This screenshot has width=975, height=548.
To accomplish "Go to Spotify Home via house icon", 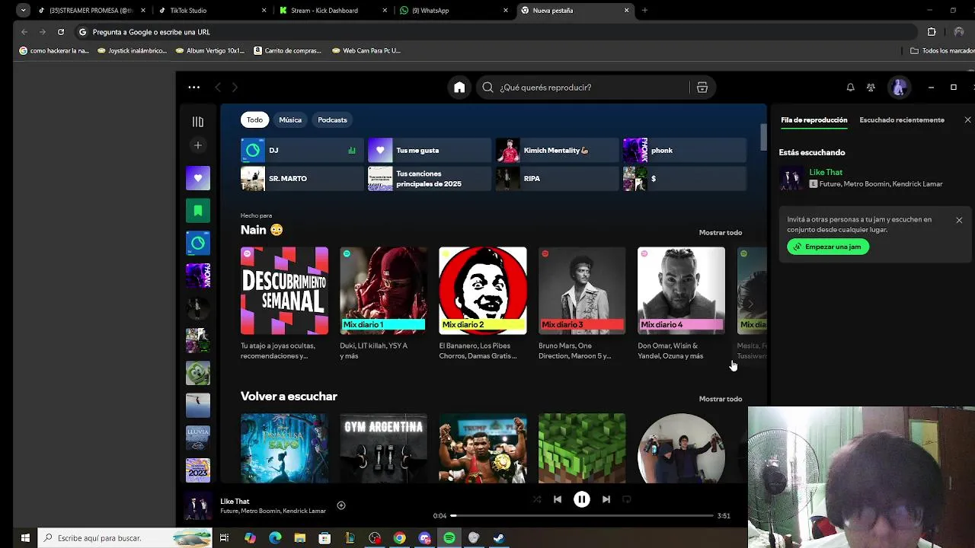I will click(x=459, y=88).
